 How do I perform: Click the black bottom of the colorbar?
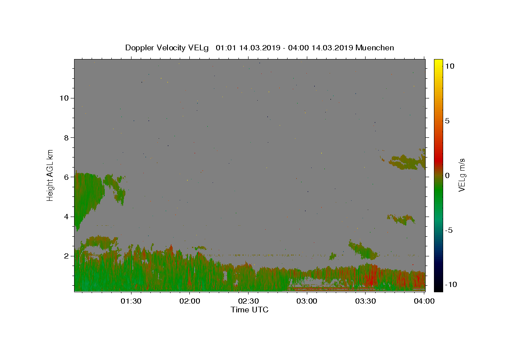[438, 287]
